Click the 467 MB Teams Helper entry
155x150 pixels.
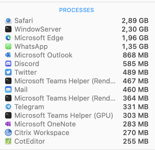(x=77, y=81)
